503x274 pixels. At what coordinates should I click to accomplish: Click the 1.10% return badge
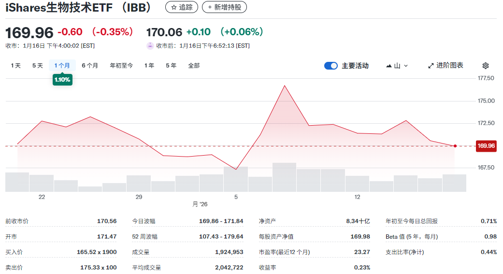point(62,80)
